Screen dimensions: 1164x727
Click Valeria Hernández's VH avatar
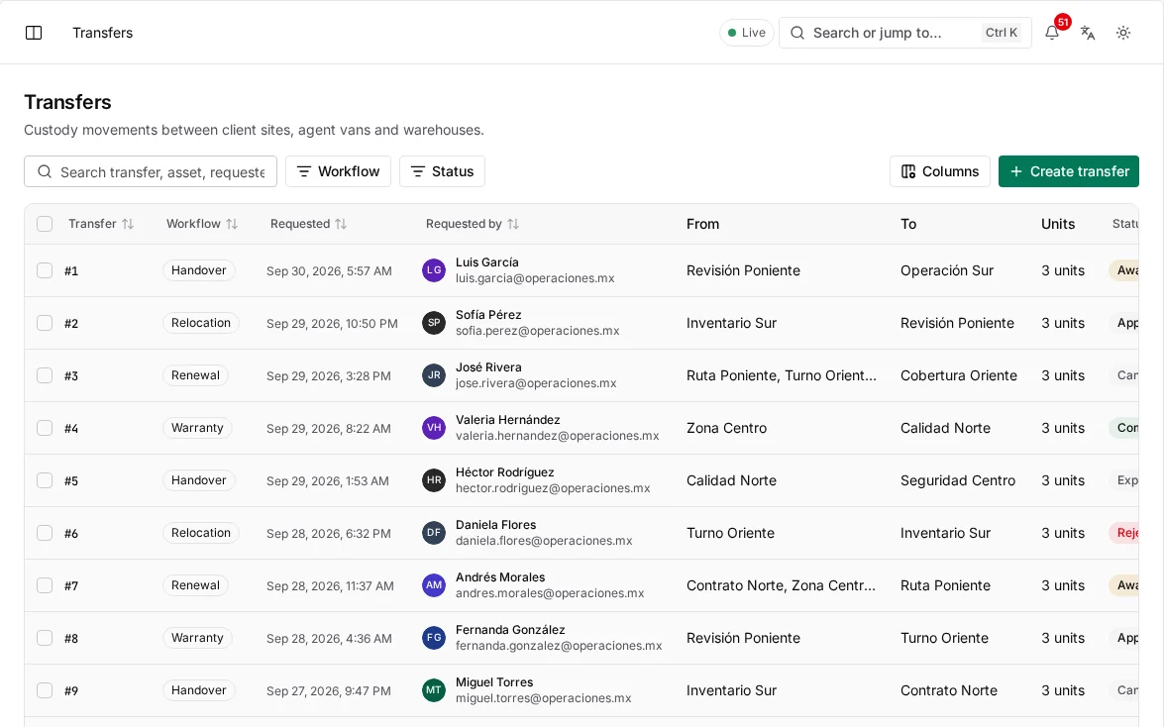[x=434, y=428]
